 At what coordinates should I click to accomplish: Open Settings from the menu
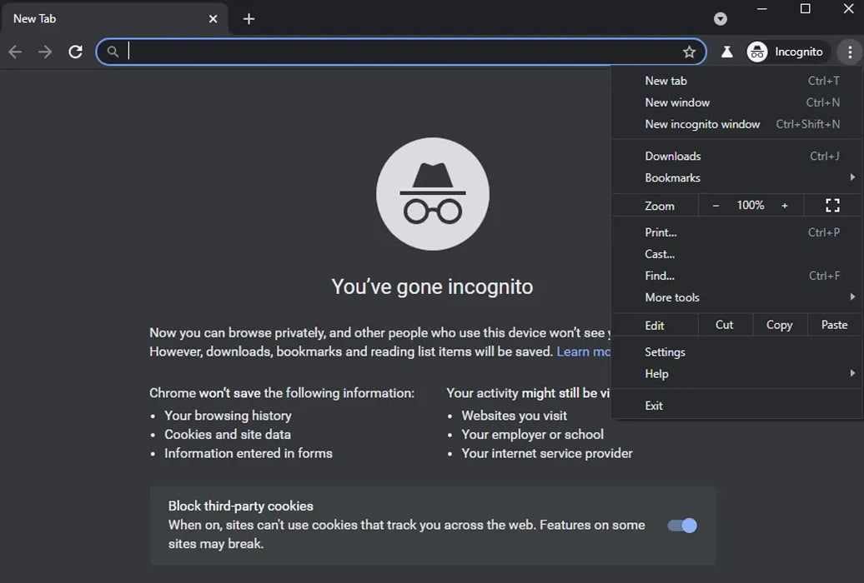[665, 351]
